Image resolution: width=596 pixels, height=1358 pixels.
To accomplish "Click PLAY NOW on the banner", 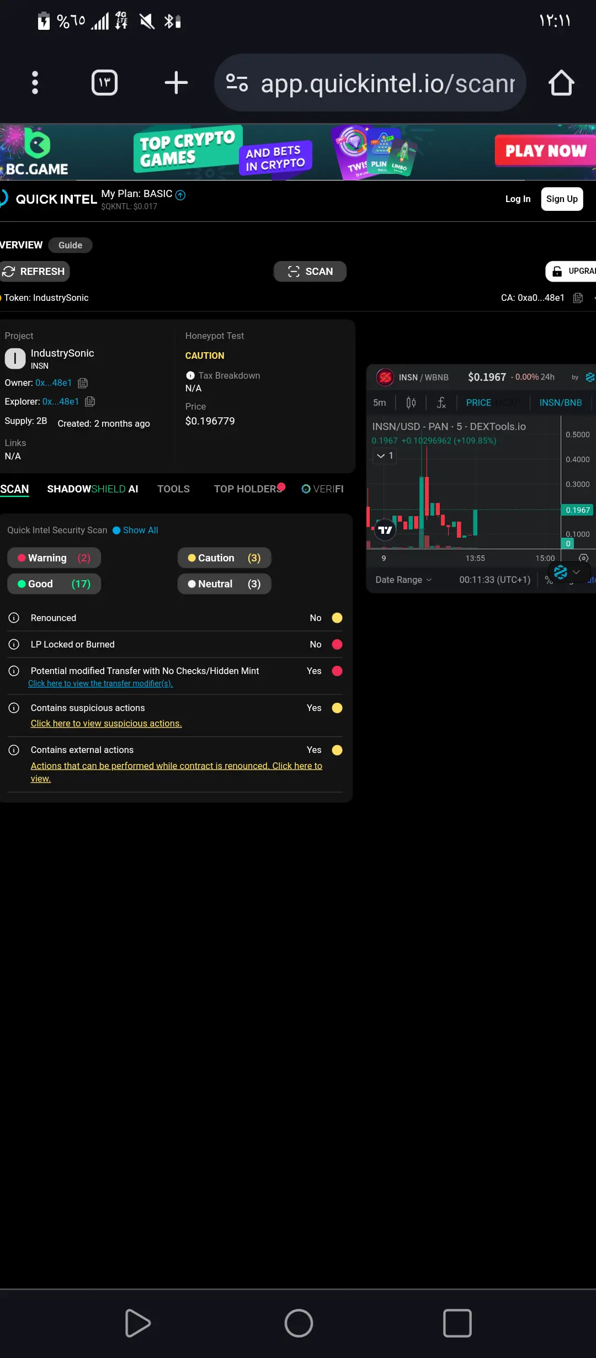I will click(545, 151).
